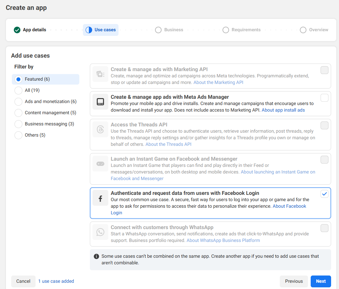
Task: Uncheck the Facebook Login use case checkbox
Action: coord(325,194)
